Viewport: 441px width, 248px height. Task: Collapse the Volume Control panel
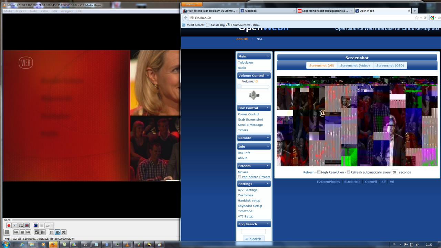pyautogui.click(x=268, y=76)
